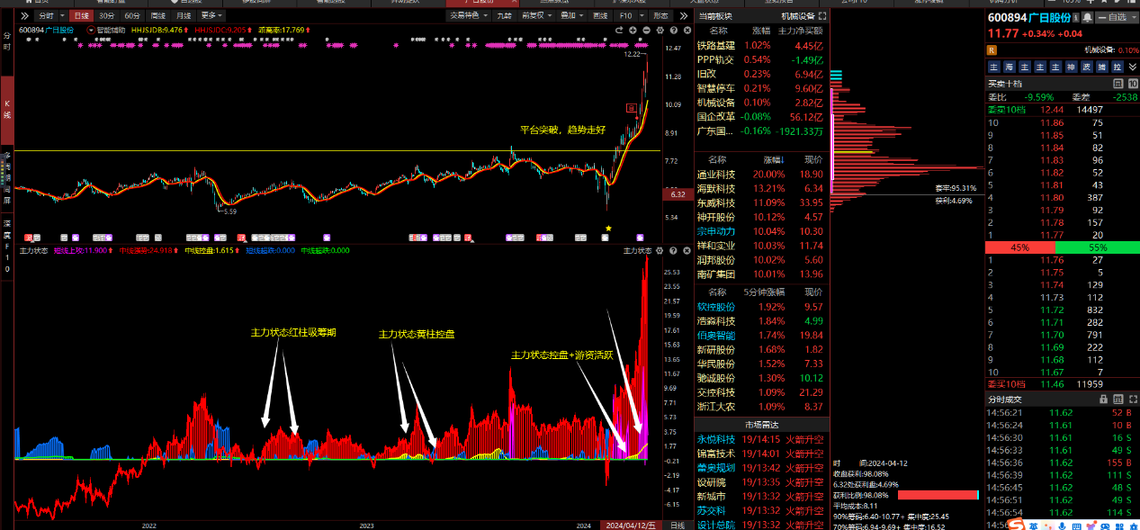
Task: Select 分时 view in the left sidebar
Action: pyautogui.click(x=7, y=40)
